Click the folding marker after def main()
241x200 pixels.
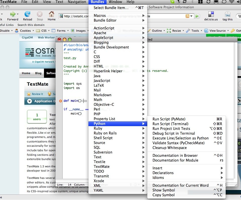click(x=85, y=101)
